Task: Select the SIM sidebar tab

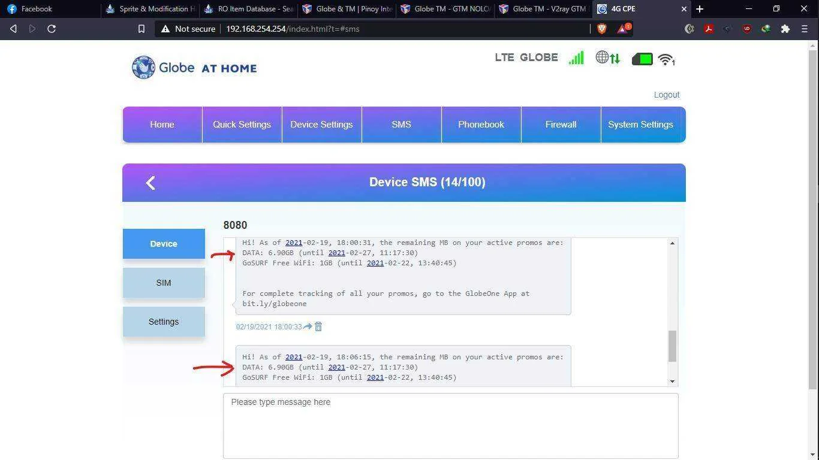Action: tap(164, 283)
